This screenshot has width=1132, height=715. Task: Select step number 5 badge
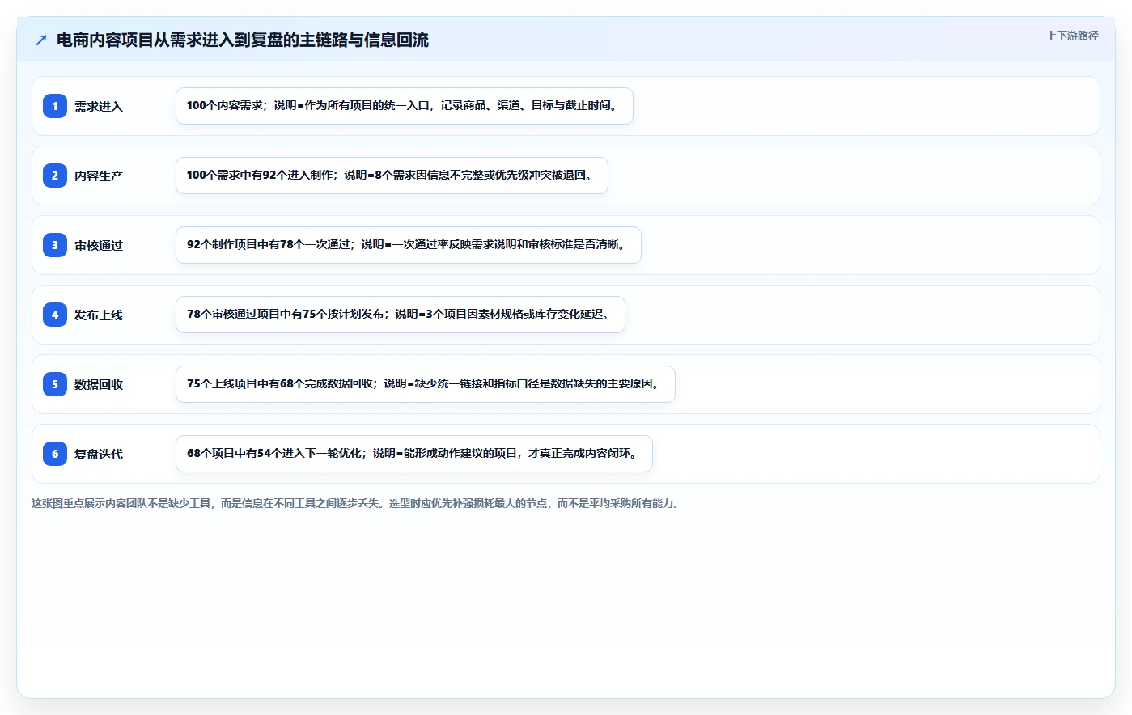click(55, 384)
